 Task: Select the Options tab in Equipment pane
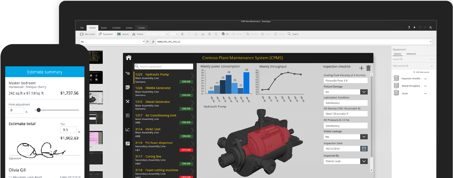(398, 54)
